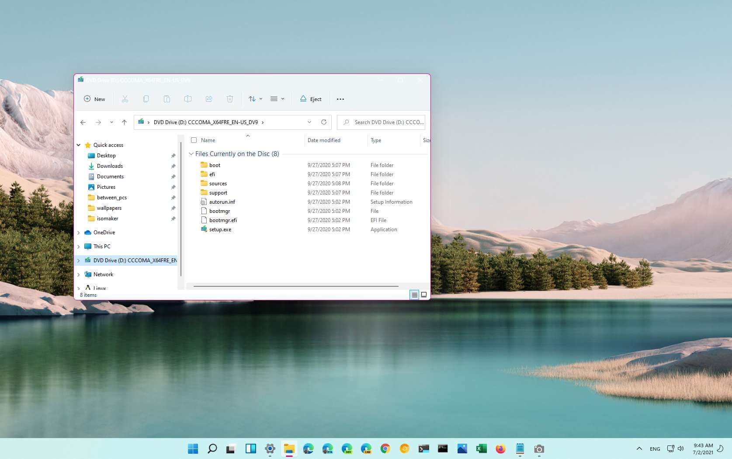Share using the Share toolbar icon

[209, 99]
